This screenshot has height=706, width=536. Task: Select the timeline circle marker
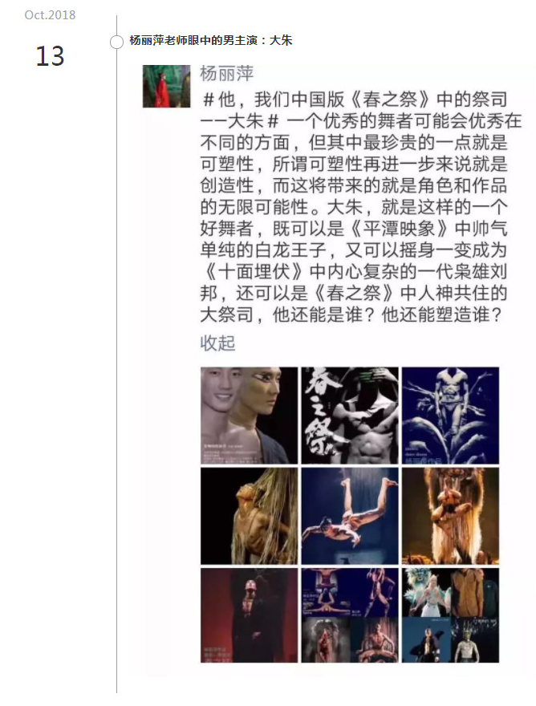[116, 42]
